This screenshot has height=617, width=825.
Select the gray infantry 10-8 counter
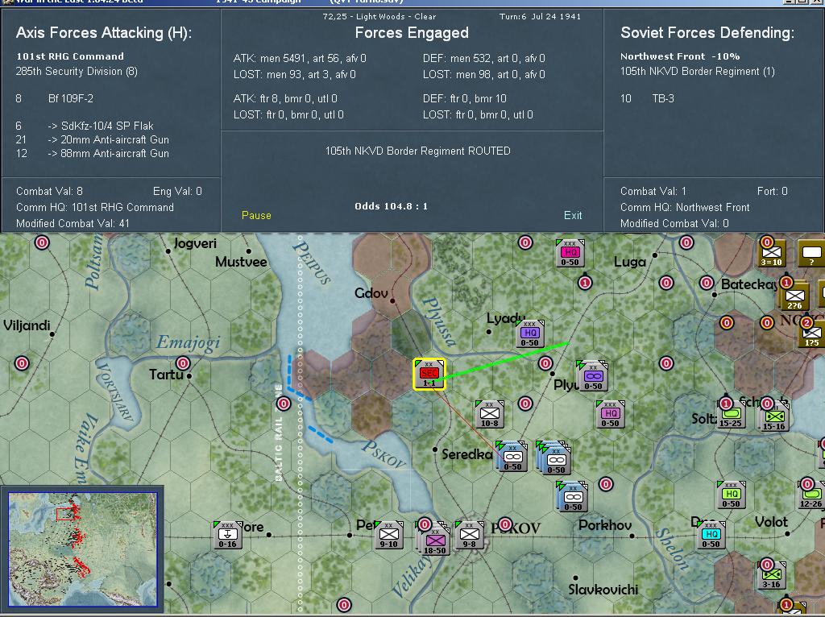point(489,414)
